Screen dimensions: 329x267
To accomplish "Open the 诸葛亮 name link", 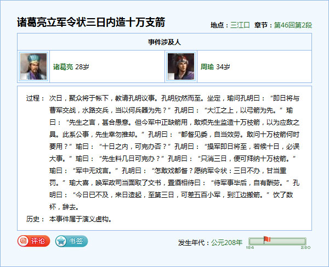I will (63, 67).
